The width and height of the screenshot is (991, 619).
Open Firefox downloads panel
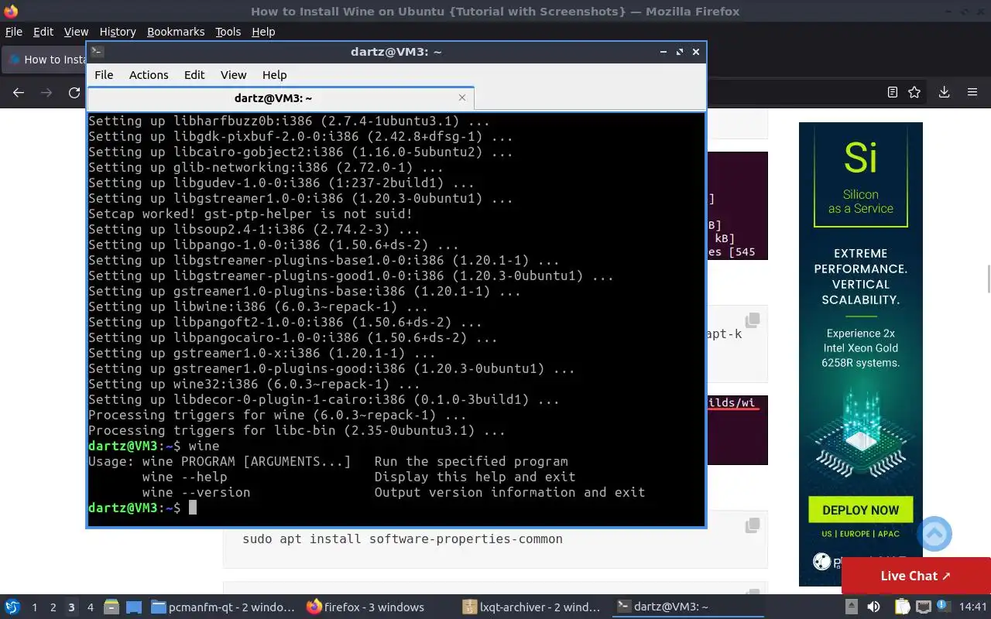[945, 92]
